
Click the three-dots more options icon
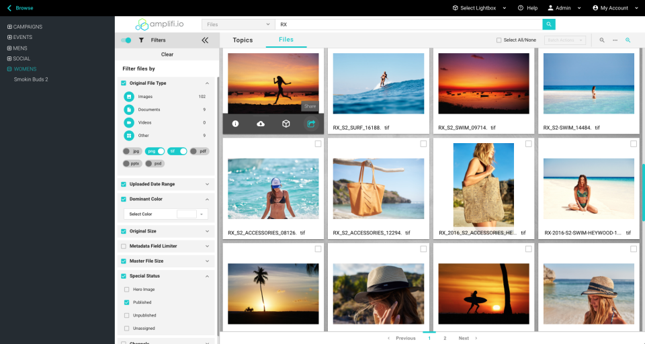click(x=615, y=40)
